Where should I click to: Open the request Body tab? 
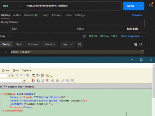[46, 15]
